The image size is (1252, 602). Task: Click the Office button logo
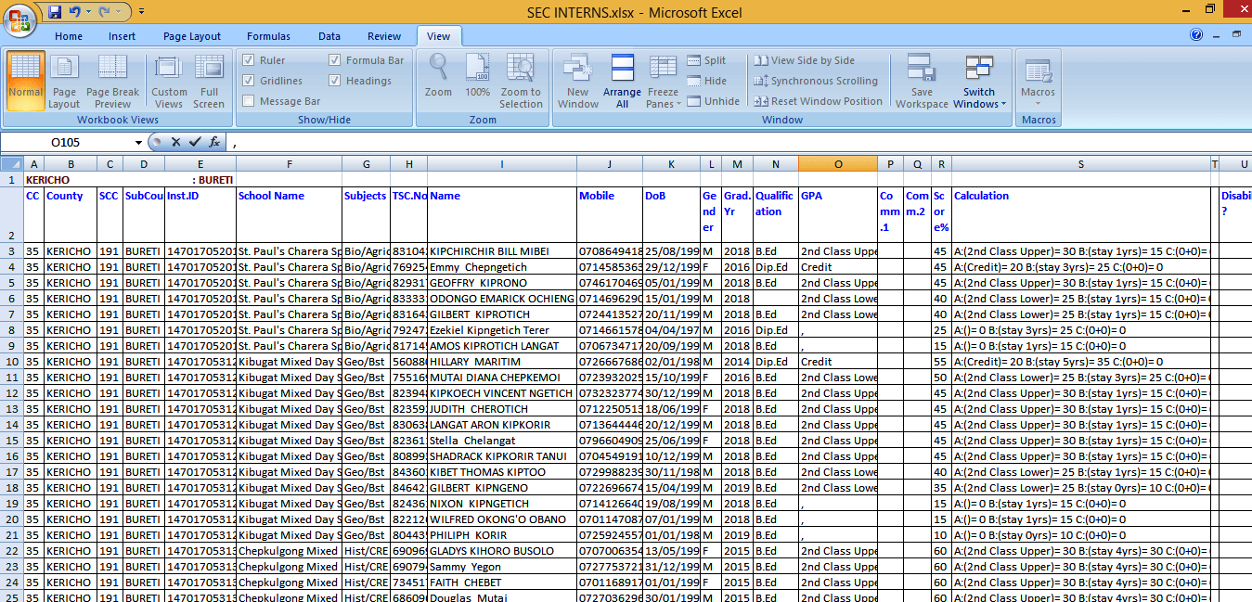[21, 22]
